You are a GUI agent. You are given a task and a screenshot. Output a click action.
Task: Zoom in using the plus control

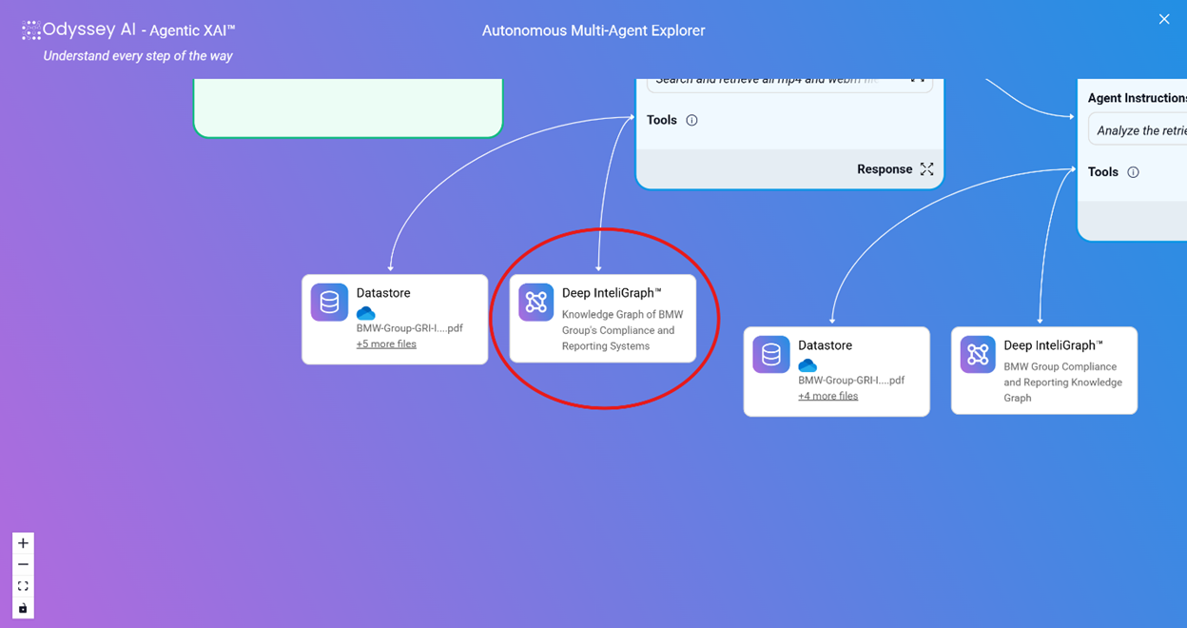click(x=23, y=543)
